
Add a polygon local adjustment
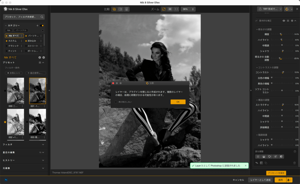pos(270,157)
